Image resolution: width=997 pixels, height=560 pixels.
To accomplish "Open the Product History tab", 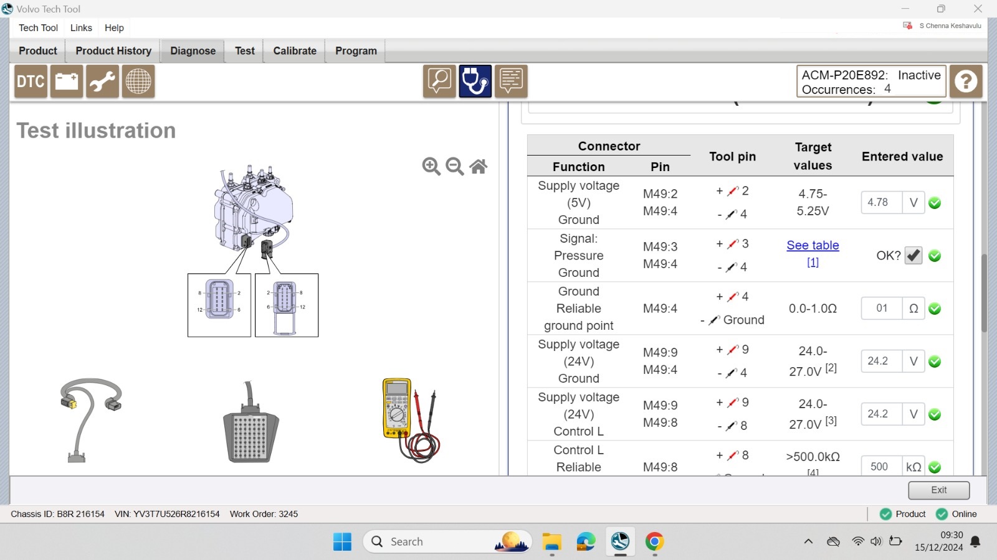I will (x=113, y=51).
